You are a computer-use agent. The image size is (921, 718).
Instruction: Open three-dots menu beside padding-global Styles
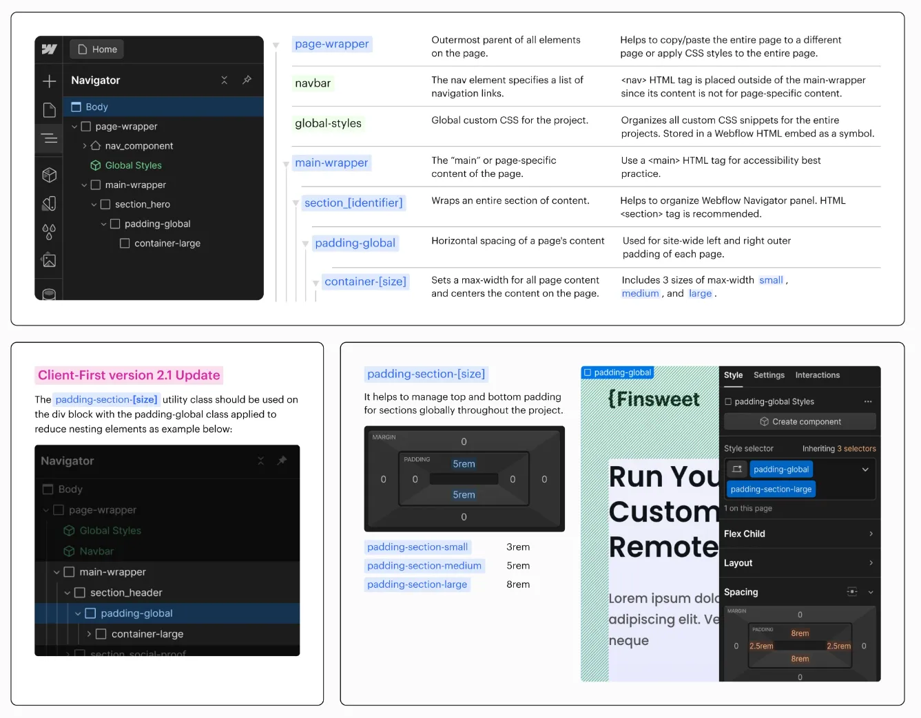tap(868, 401)
